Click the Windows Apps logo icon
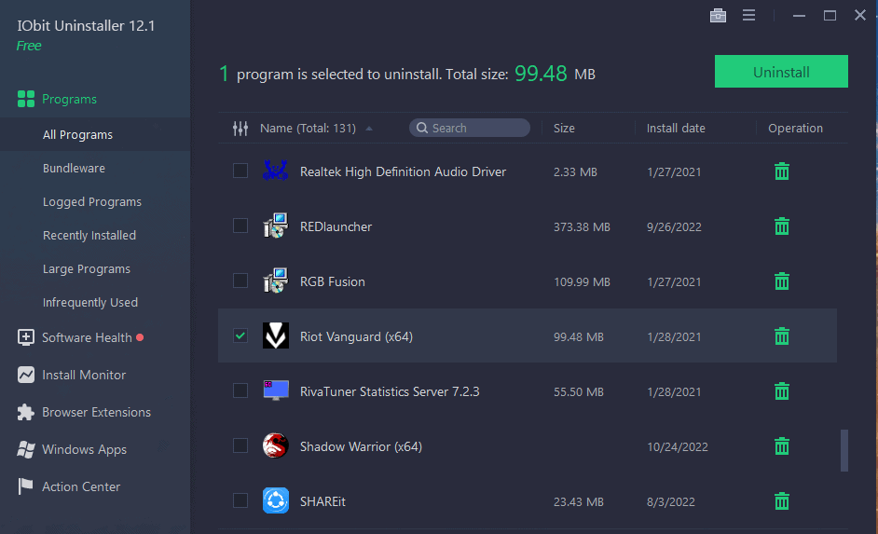This screenshot has height=534, width=878. 26,449
